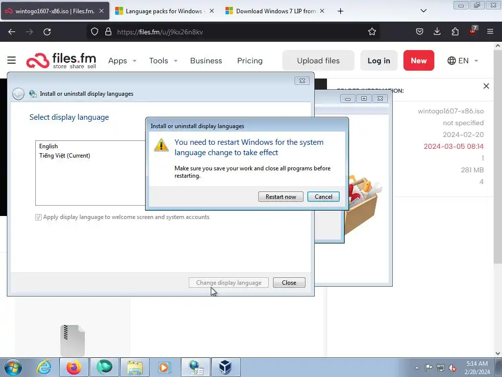Close the Download Windows 7 LIP tab

(x=322, y=11)
